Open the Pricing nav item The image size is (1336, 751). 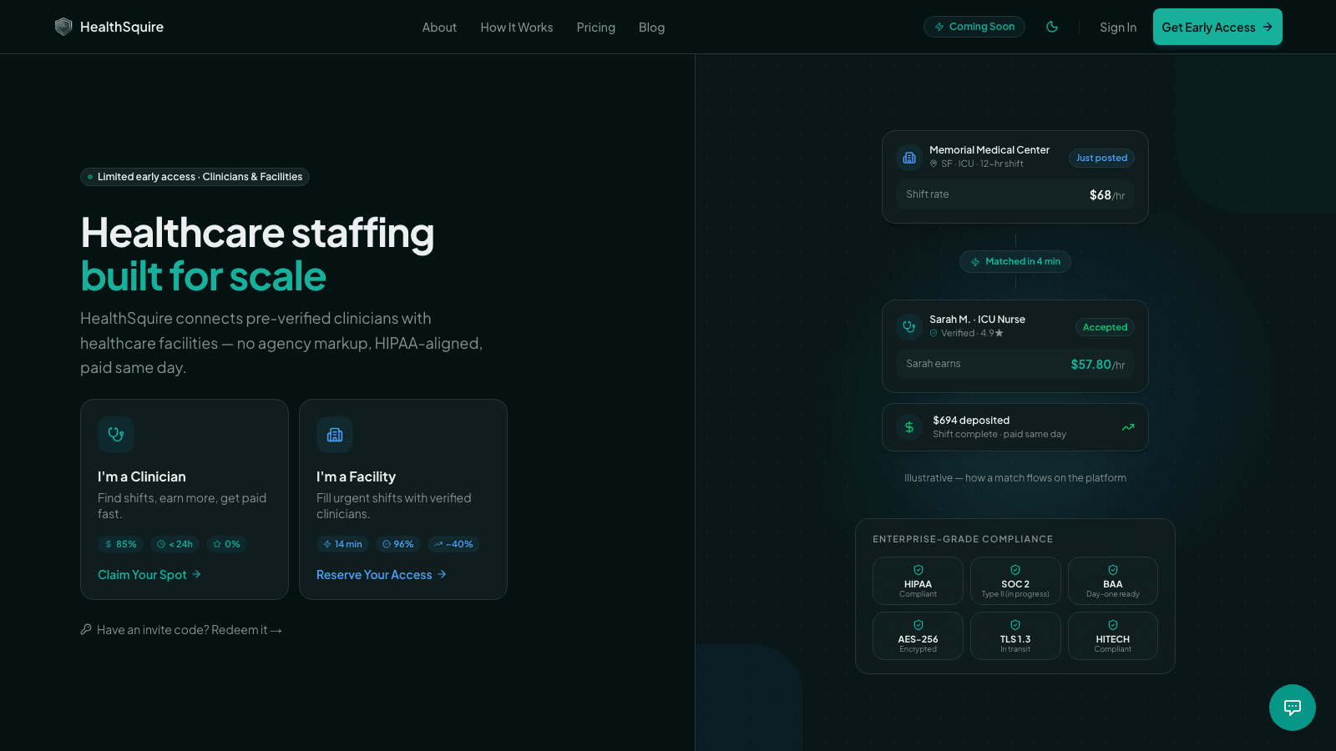coord(596,28)
